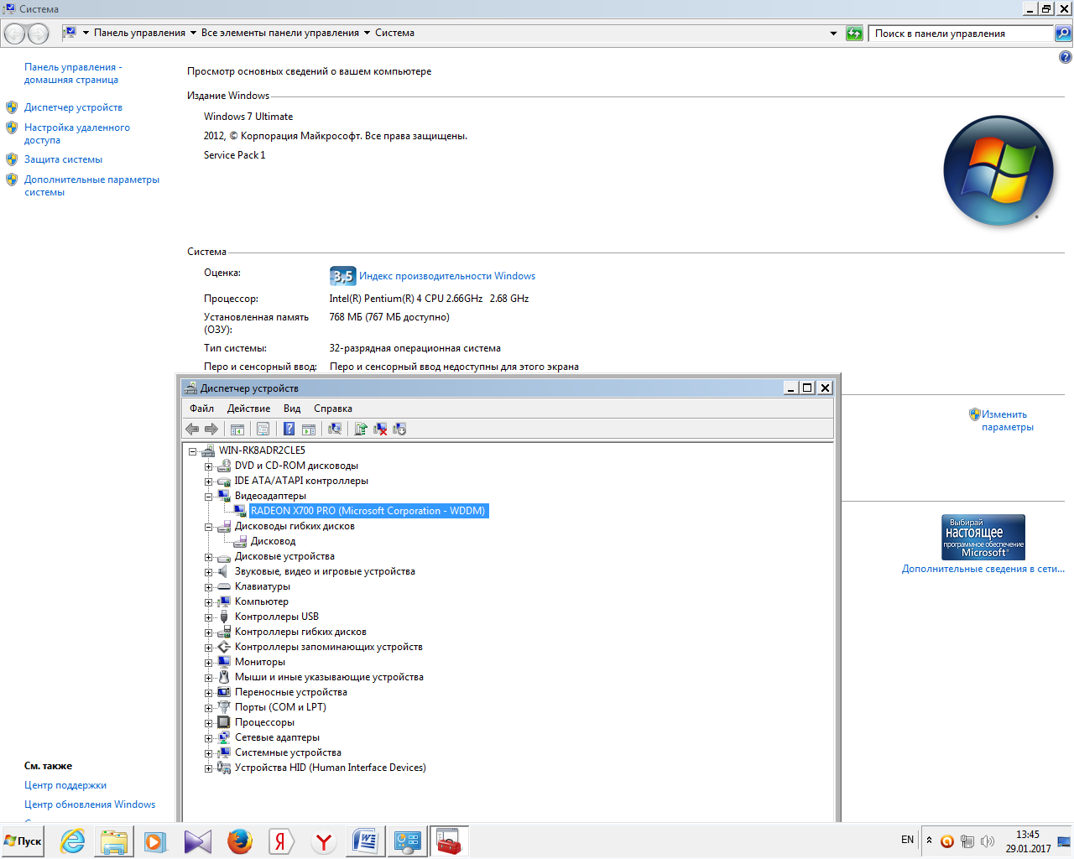Click the clock showing 13:45
The image size is (1074, 859).
(x=1028, y=835)
